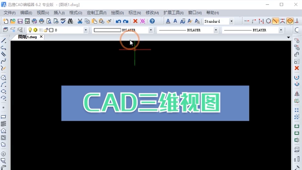The height and width of the screenshot is (170, 302).
Task: Click red X erase in right toolbar
Action: click(x=297, y=68)
